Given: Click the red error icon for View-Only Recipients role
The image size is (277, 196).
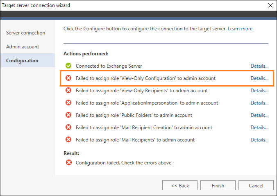Looking at the screenshot, I should tap(68, 90).
